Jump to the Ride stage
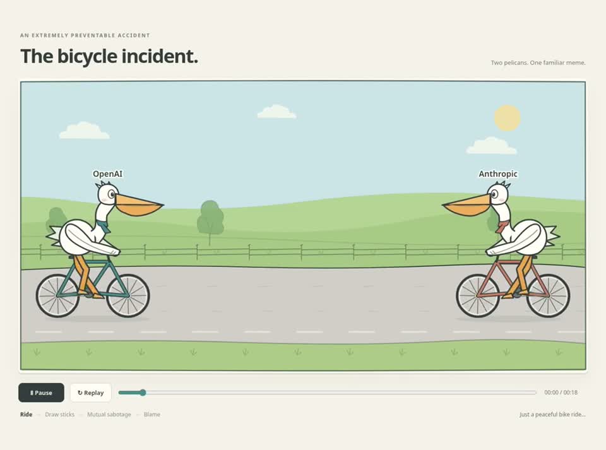606x450 pixels. tap(27, 414)
